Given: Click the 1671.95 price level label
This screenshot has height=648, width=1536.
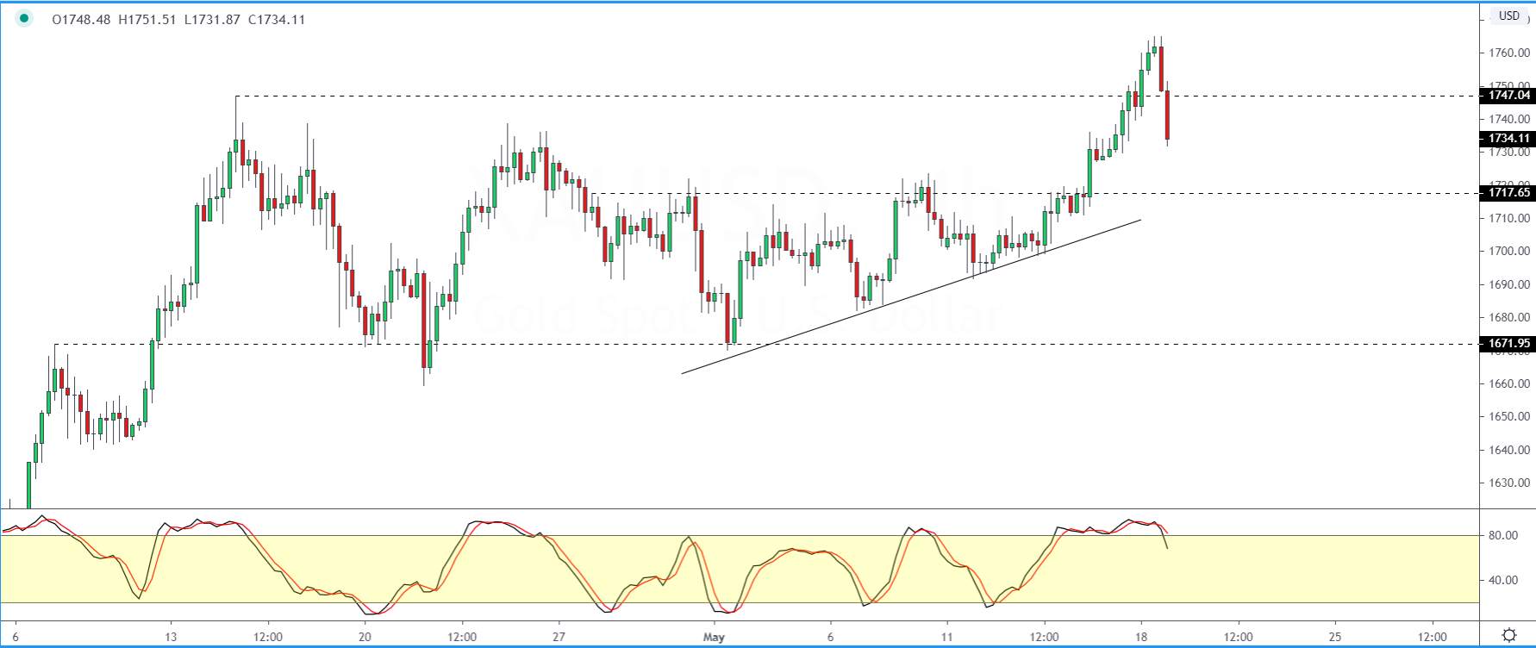Looking at the screenshot, I should (x=1507, y=344).
